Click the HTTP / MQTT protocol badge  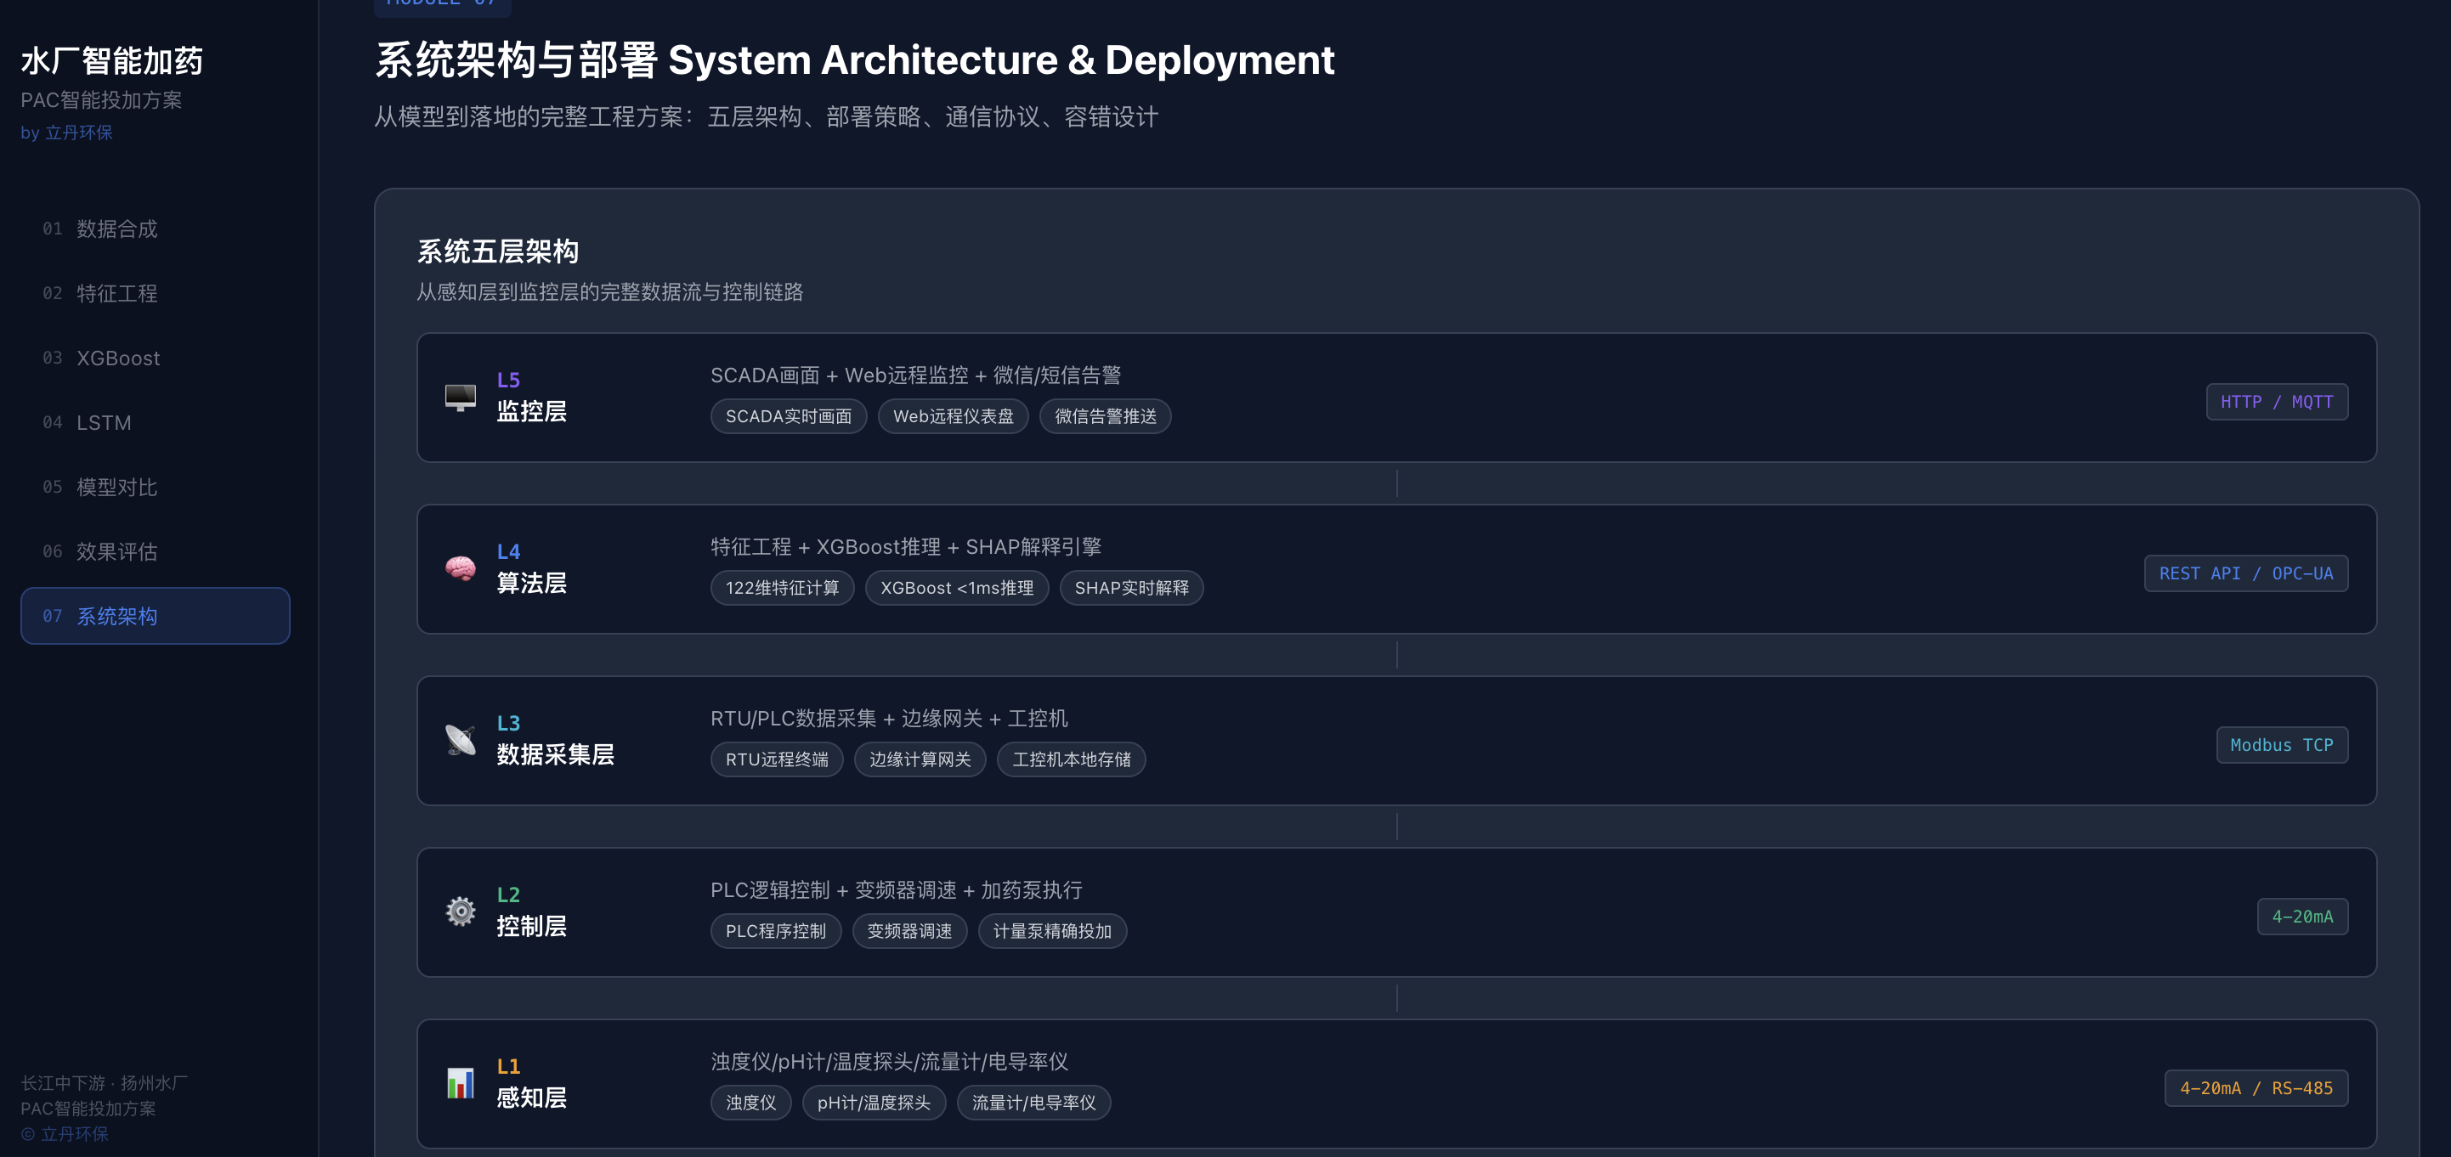tap(2276, 402)
